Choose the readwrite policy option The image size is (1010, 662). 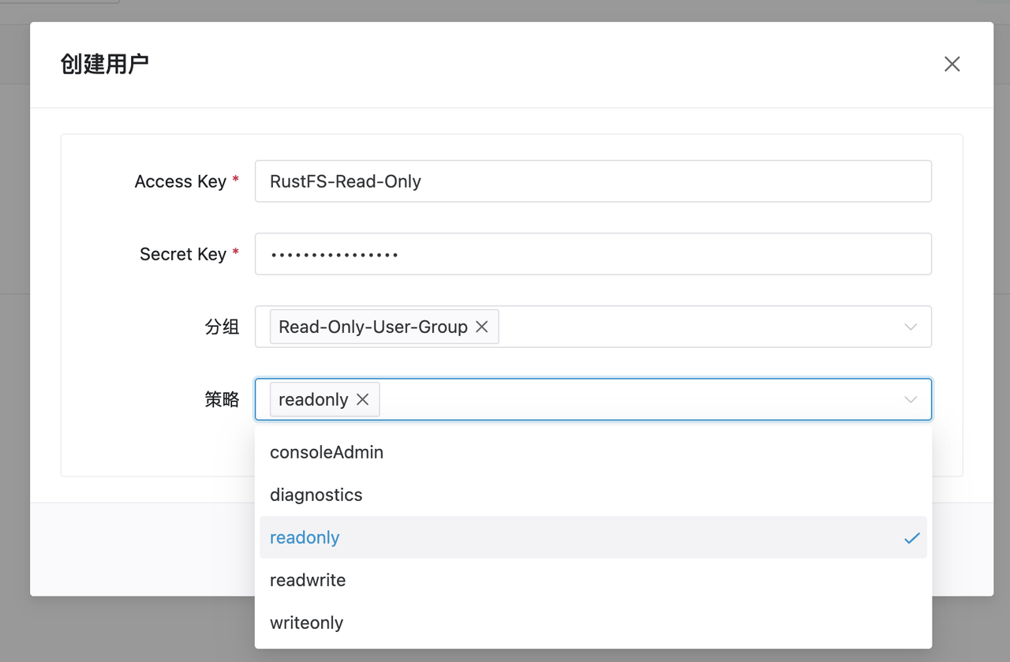[x=593, y=580]
